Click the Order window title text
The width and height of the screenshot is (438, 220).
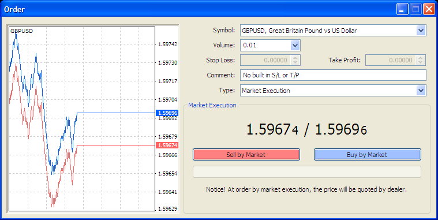coord(14,9)
